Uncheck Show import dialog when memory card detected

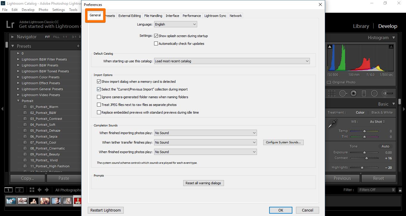pyautogui.click(x=99, y=82)
